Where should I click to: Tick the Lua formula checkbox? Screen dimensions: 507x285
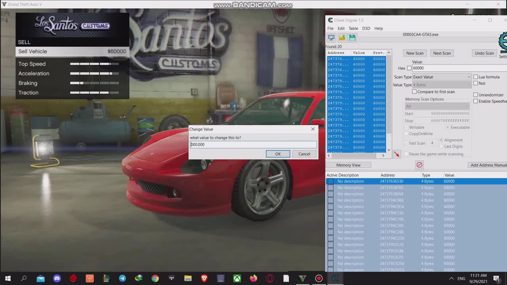[476, 77]
